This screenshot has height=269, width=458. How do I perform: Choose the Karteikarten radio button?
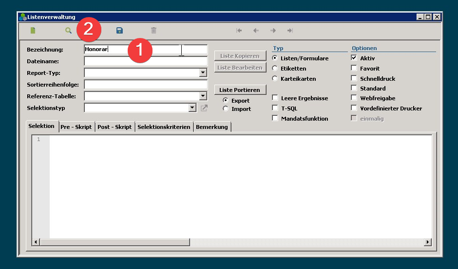(x=275, y=78)
